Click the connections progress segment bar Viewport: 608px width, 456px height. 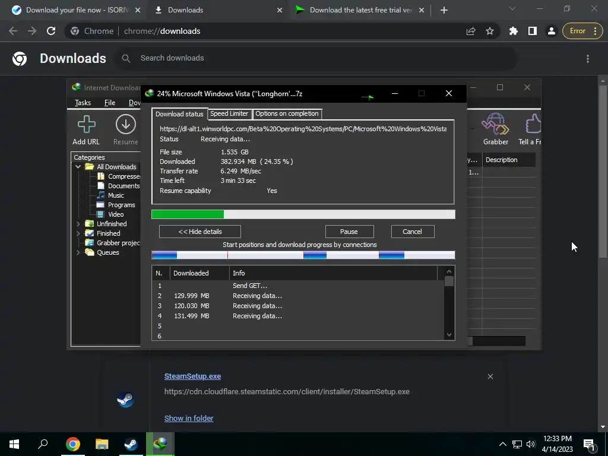coord(303,255)
